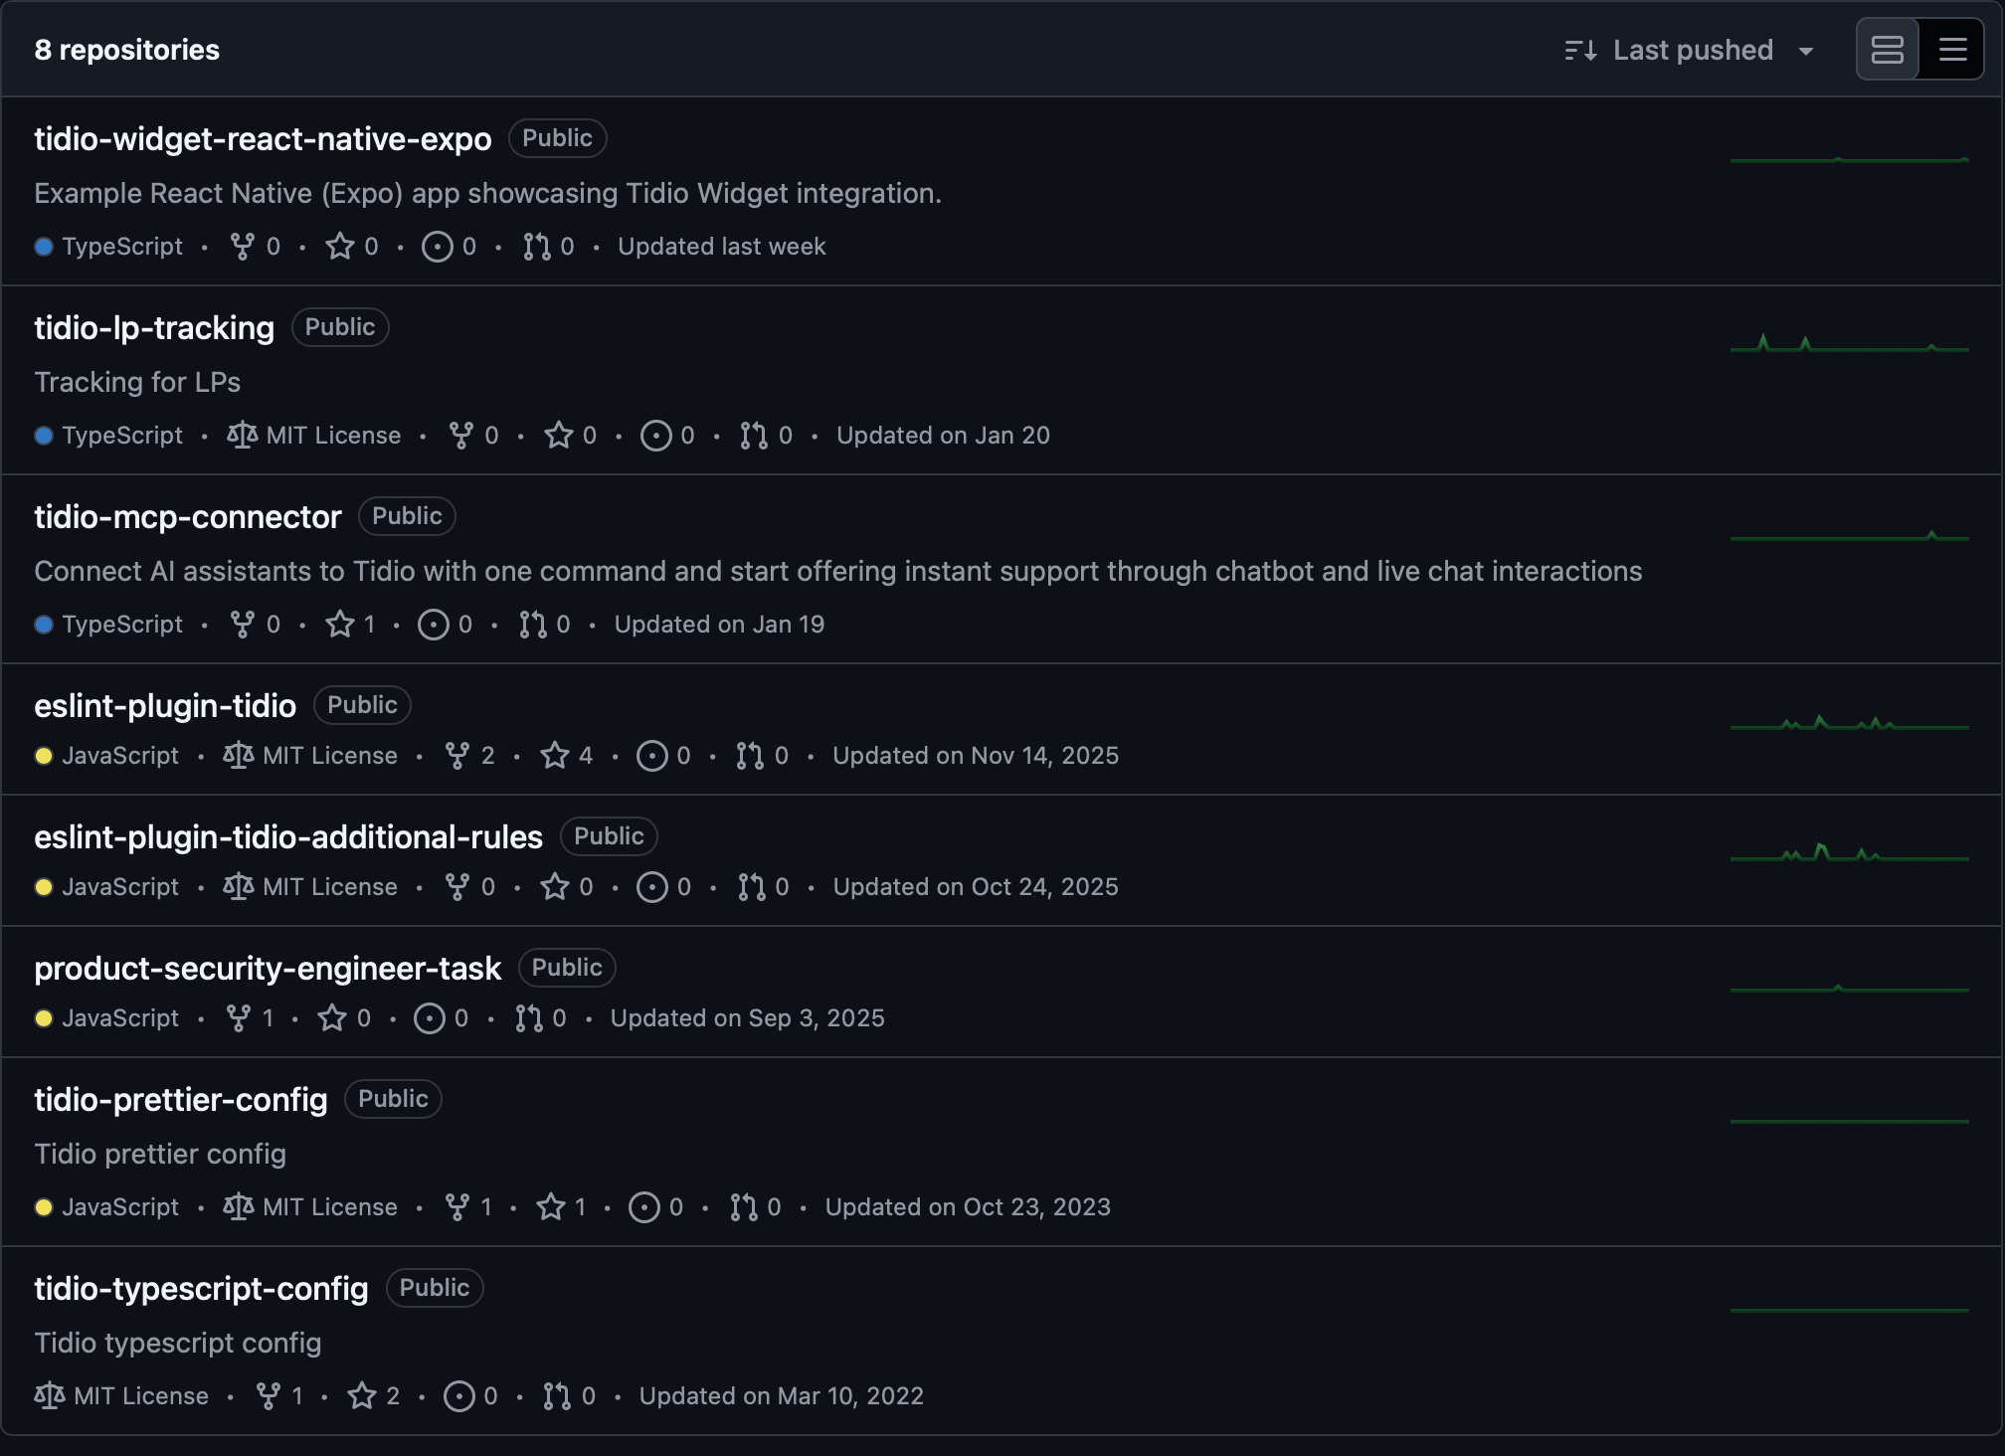The width and height of the screenshot is (2005, 1456).
Task: Click the Updated last week link
Action: pyautogui.click(x=721, y=247)
